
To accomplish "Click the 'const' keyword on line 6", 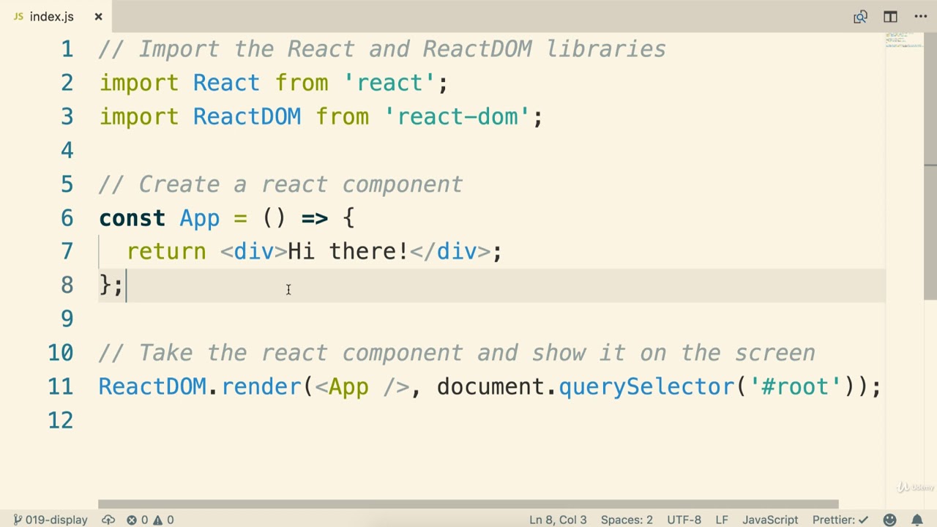I will [132, 218].
